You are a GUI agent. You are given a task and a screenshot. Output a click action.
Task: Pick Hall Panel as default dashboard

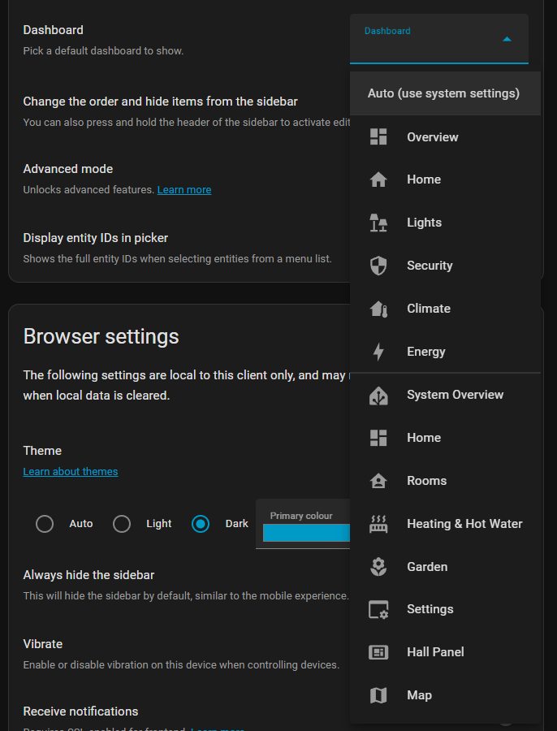[x=445, y=652]
